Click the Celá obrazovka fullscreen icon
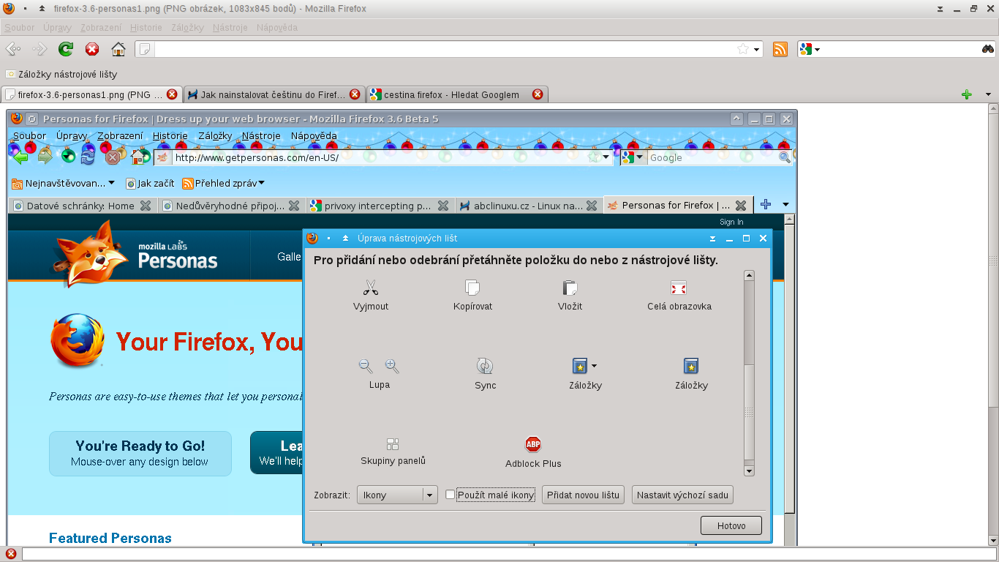The width and height of the screenshot is (999, 562). [679, 288]
